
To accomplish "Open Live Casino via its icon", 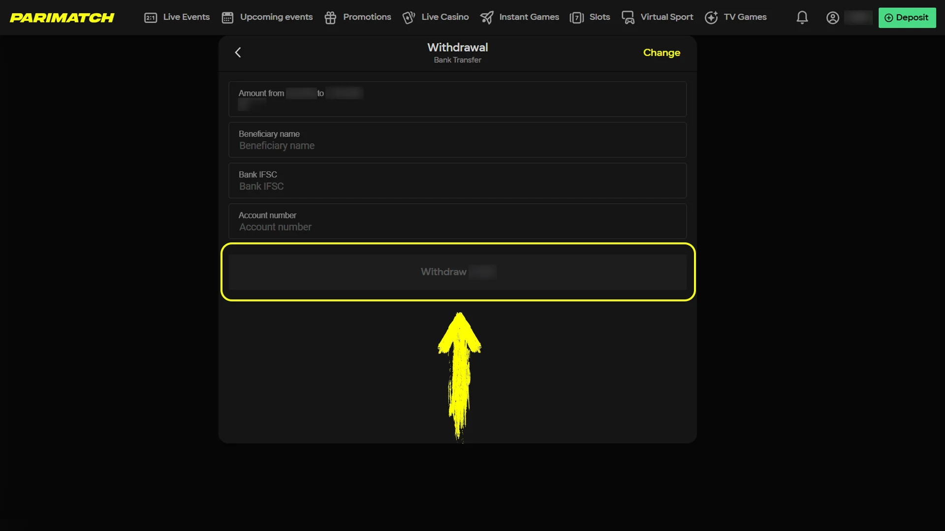I will (409, 17).
